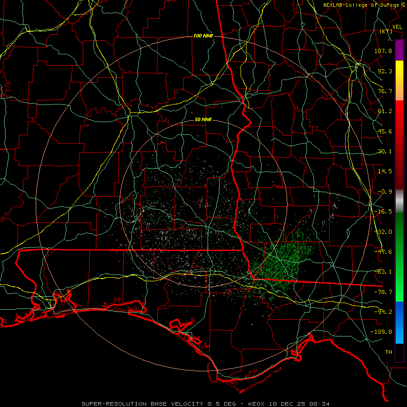The image size is (407, 407).
Task: Select the 14.5 legend value
Action: pyautogui.click(x=385, y=171)
